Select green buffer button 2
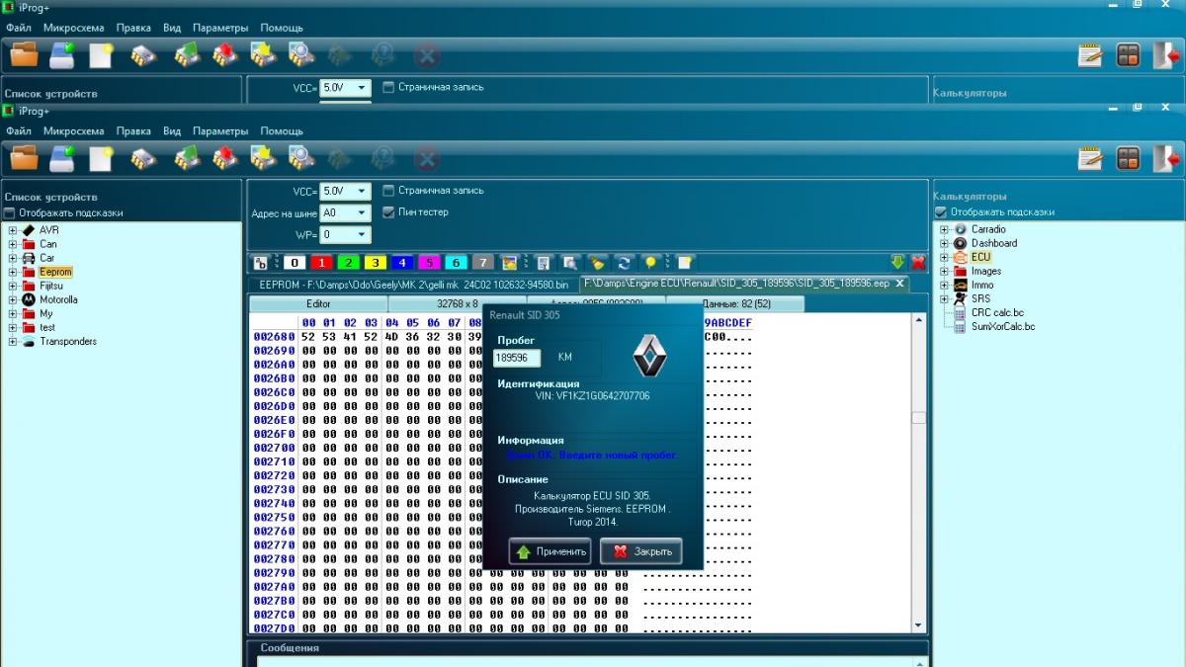 click(347, 263)
